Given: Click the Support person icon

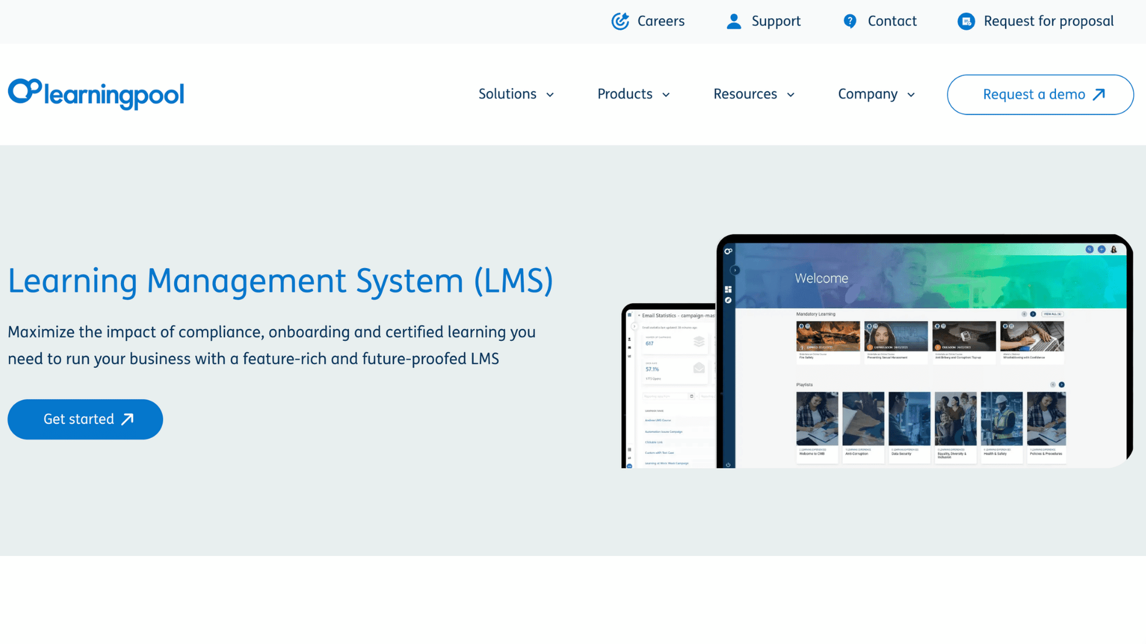Looking at the screenshot, I should 734,21.
